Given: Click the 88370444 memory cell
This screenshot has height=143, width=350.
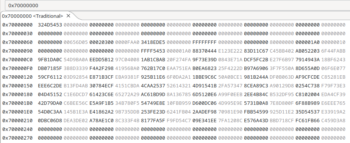Looking at the screenshot, I should coord(205,51).
